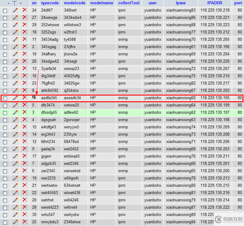Delete the row with typecode 34534adg
The image size is (244, 226).
pos(25,39)
